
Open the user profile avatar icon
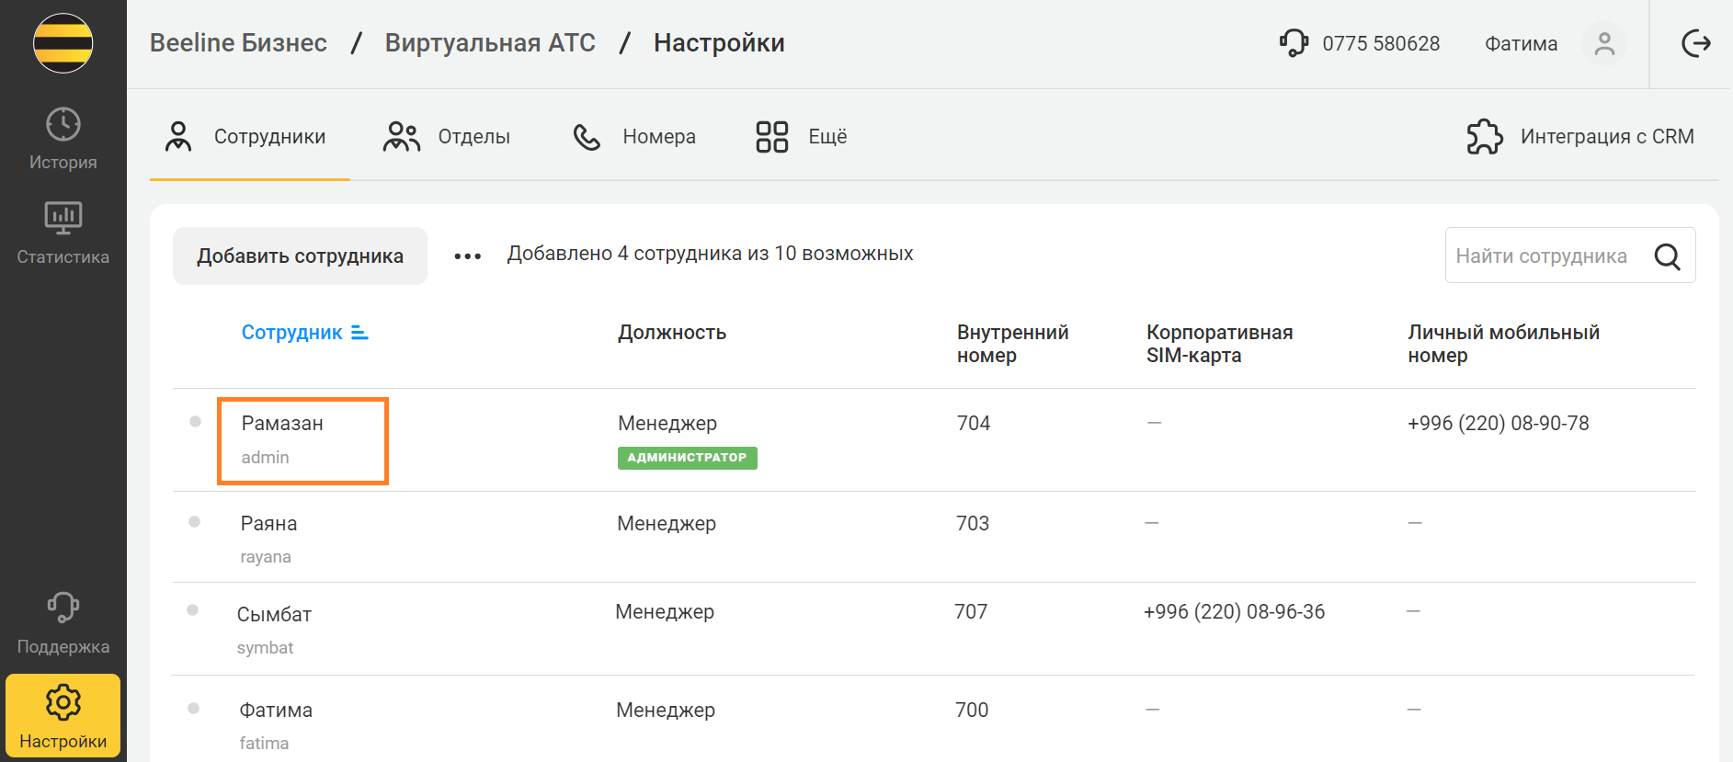point(1604,43)
